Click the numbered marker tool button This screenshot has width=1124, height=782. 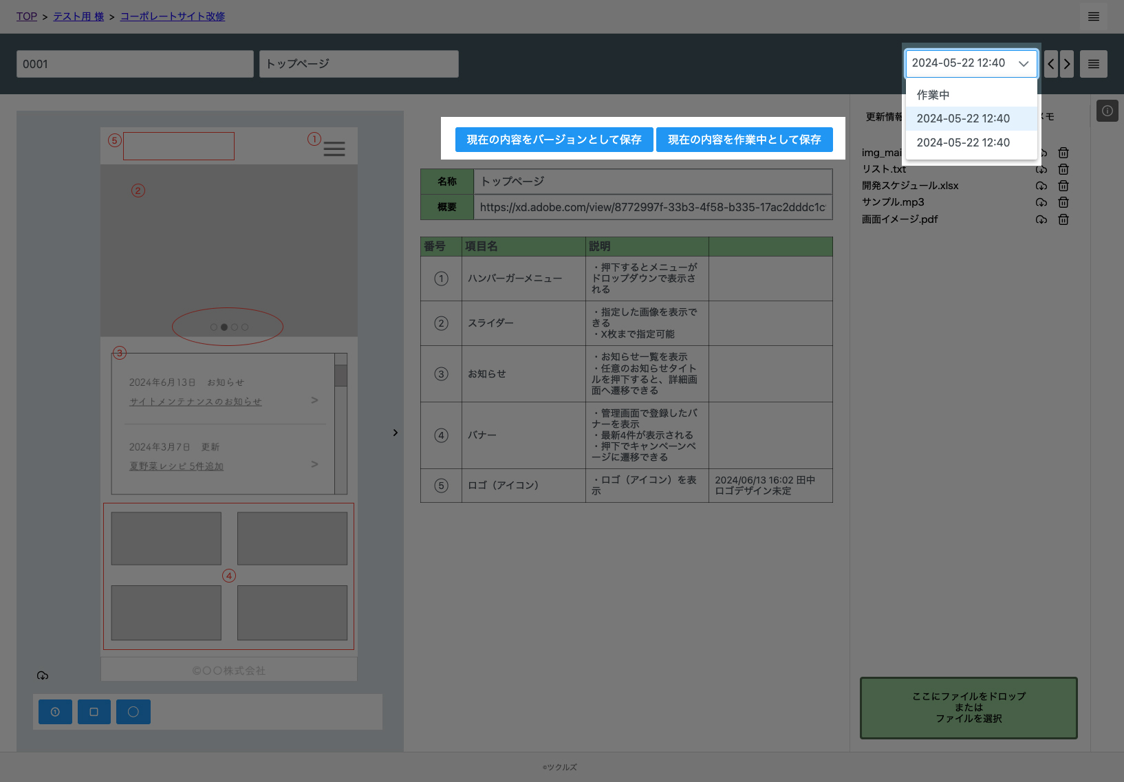[x=55, y=712]
